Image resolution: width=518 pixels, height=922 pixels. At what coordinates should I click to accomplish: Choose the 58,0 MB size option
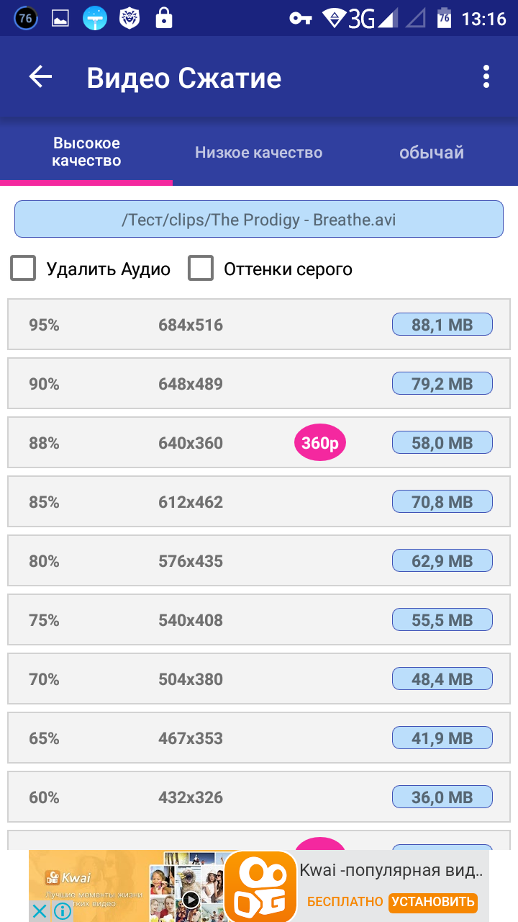[x=442, y=443]
